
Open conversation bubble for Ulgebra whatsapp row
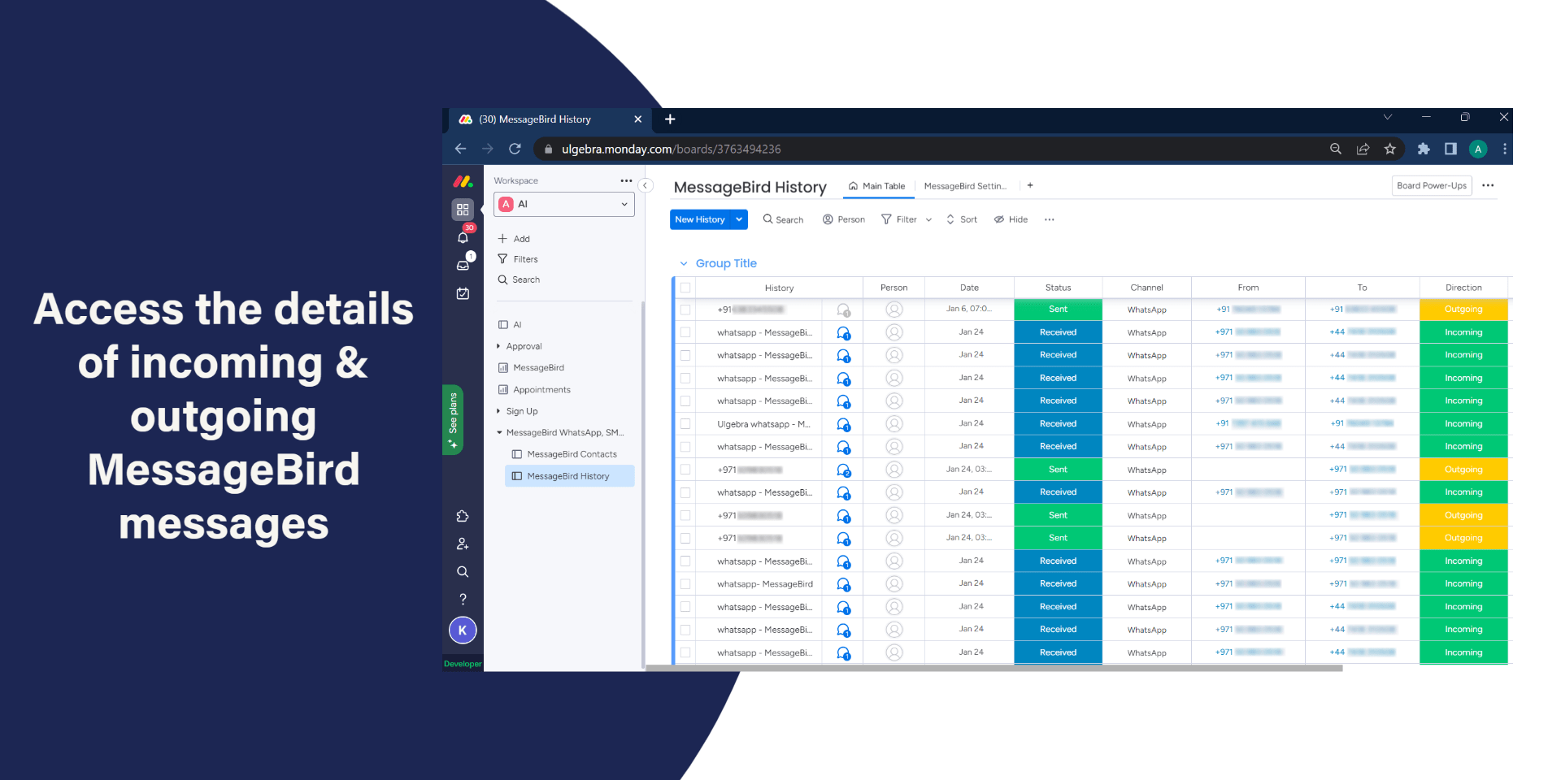point(844,424)
